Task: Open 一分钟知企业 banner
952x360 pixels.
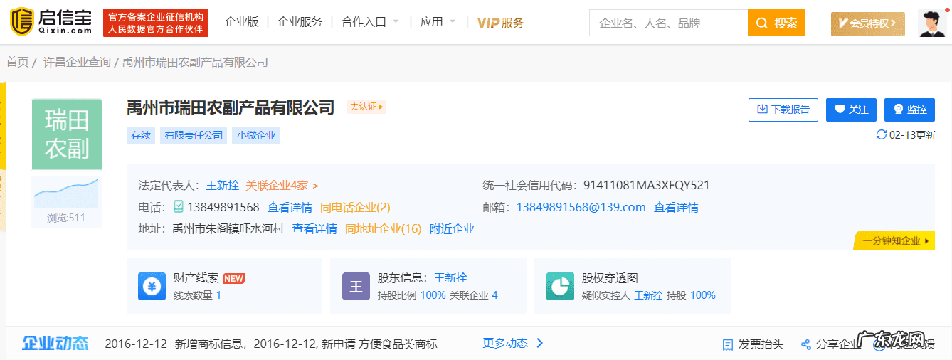Action: [895, 240]
